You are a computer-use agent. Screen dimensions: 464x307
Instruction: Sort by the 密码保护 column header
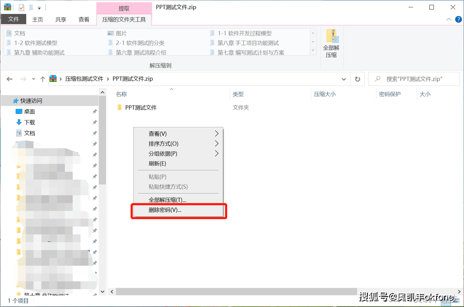tap(390, 94)
